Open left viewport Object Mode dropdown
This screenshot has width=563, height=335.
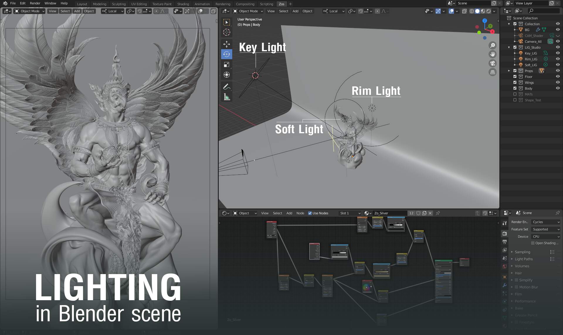coord(30,11)
